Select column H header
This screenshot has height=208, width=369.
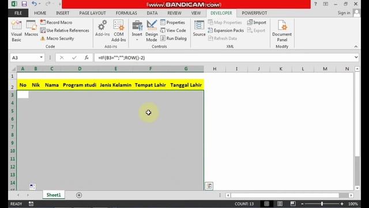pos(214,69)
